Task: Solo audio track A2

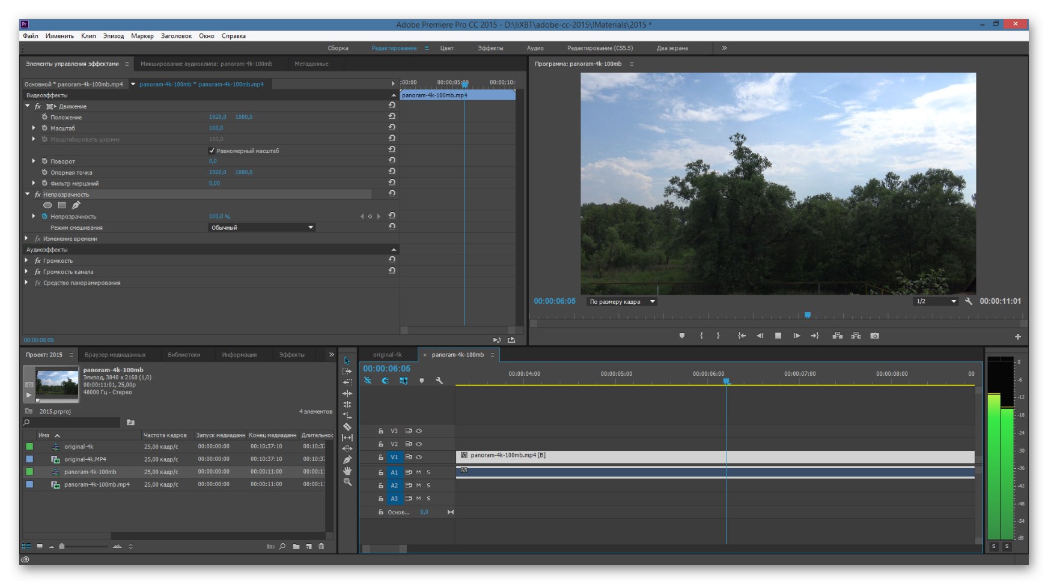Action: point(428,486)
